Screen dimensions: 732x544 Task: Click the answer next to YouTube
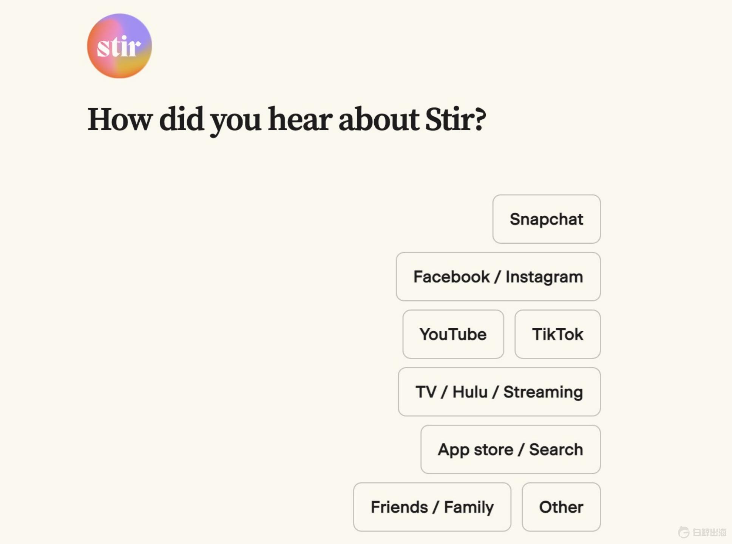(x=557, y=334)
